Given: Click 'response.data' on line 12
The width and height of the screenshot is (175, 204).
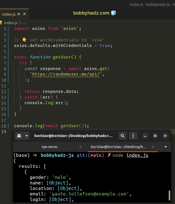Looking at the screenshot, I should 59,92.
